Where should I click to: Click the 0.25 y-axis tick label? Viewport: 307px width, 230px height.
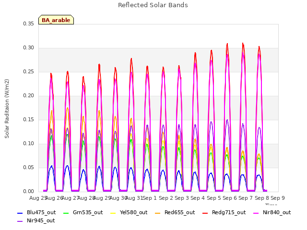coord(29,71)
